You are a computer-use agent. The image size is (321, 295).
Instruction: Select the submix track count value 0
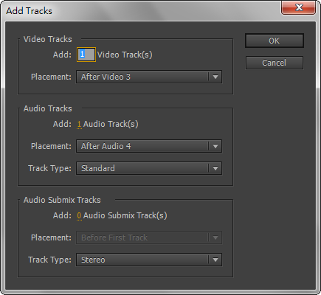79,215
